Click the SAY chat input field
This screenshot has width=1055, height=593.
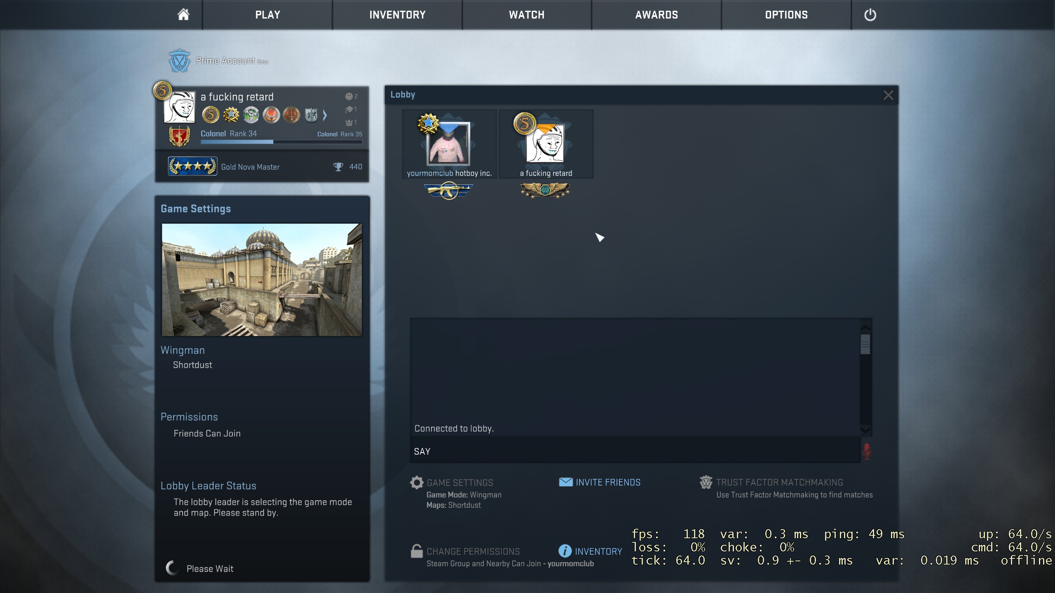[635, 451]
